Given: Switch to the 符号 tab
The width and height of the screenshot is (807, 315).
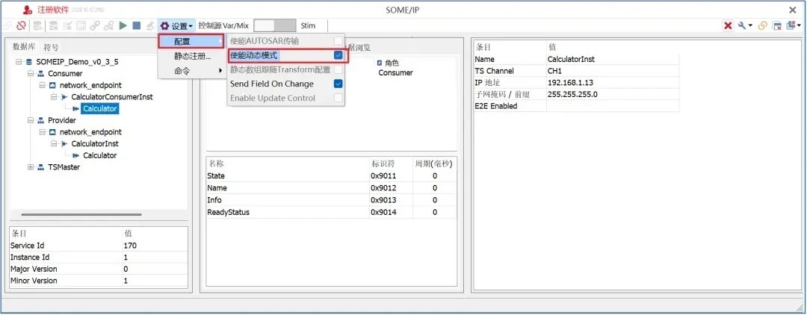Looking at the screenshot, I should 51,48.
